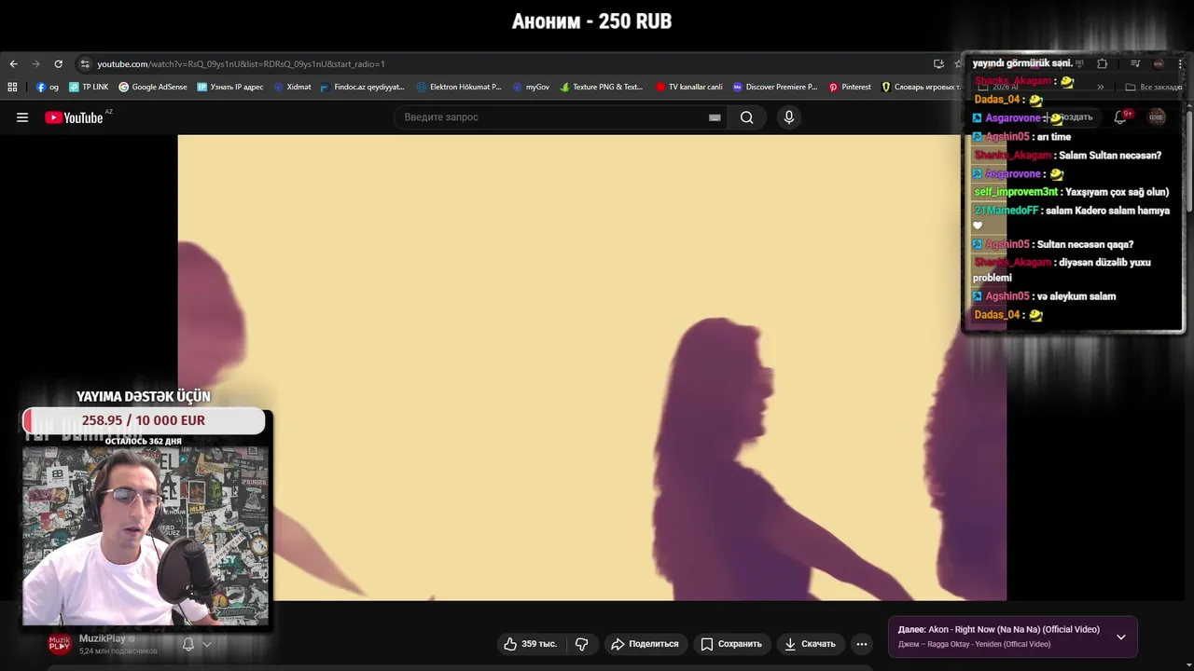
Task: Go to YouTube home via logo
Action: 74,117
